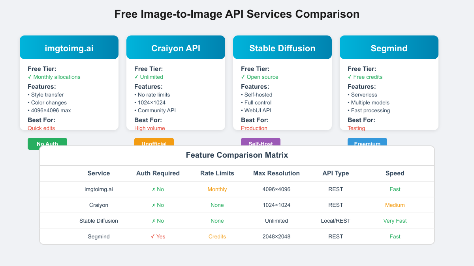474x266 pixels.
Task: Click the '4096×4096' cell in the matrix
Action: 276,189
